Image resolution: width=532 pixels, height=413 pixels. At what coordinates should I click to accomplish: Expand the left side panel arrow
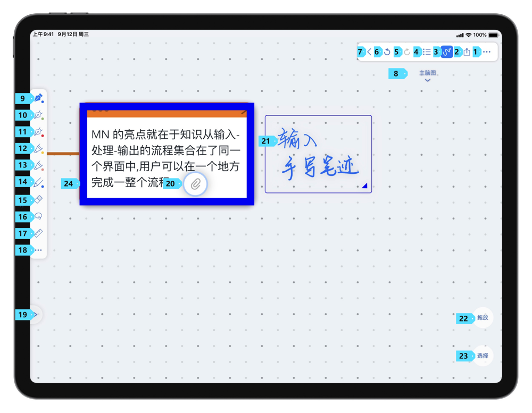36,315
